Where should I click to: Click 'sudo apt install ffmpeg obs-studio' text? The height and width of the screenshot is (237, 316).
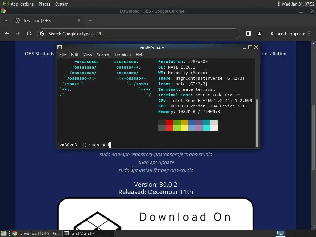click(156, 170)
